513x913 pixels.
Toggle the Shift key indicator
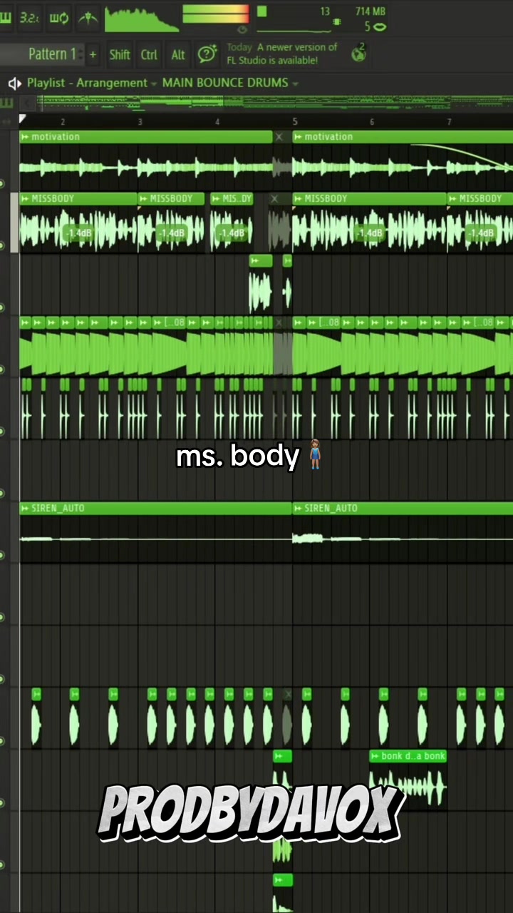pyautogui.click(x=120, y=54)
